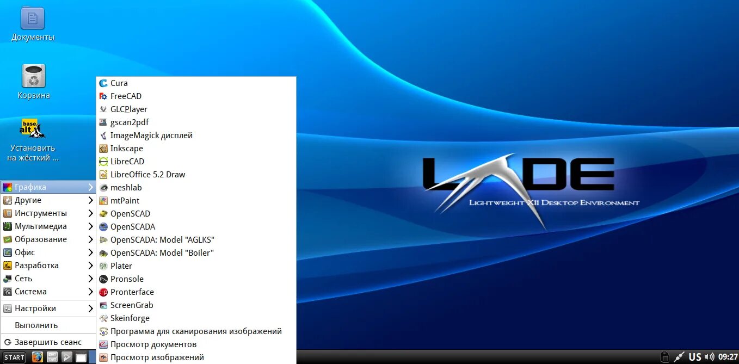Launch OpenSCAD
Screen dimensions: 739x364
196,214
